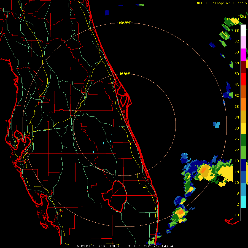Viewport: 248px width, 248px height.
Task: Select the dark red maroon legend swatch
Action: (x=243, y=67)
